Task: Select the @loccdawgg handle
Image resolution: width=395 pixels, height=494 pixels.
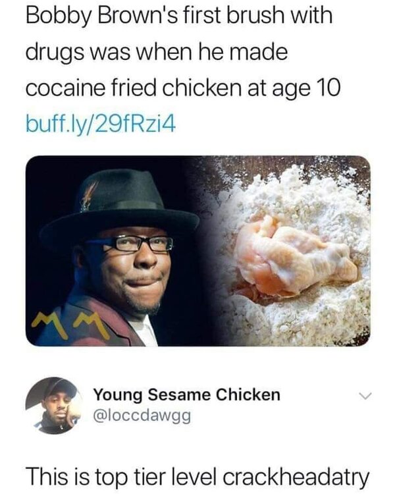Action: point(142,416)
